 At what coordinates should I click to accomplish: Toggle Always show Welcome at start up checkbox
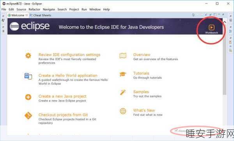click(x=176, y=131)
